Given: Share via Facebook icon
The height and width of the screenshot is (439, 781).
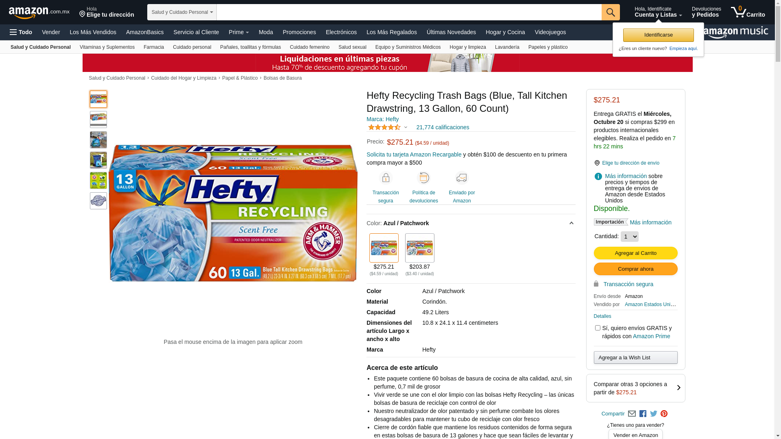Looking at the screenshot, I should point(643,414).
